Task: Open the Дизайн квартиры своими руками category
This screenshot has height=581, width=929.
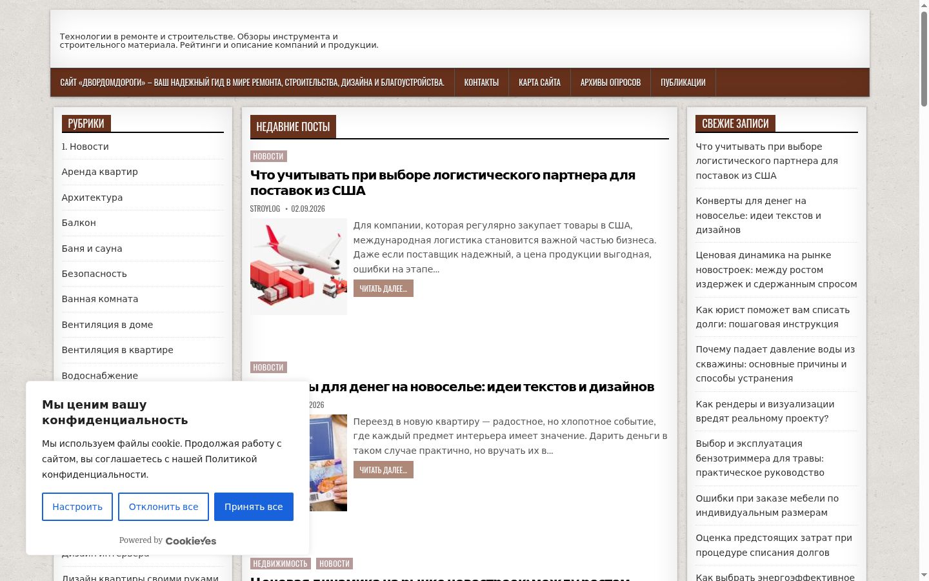Action: click(140, 577)
